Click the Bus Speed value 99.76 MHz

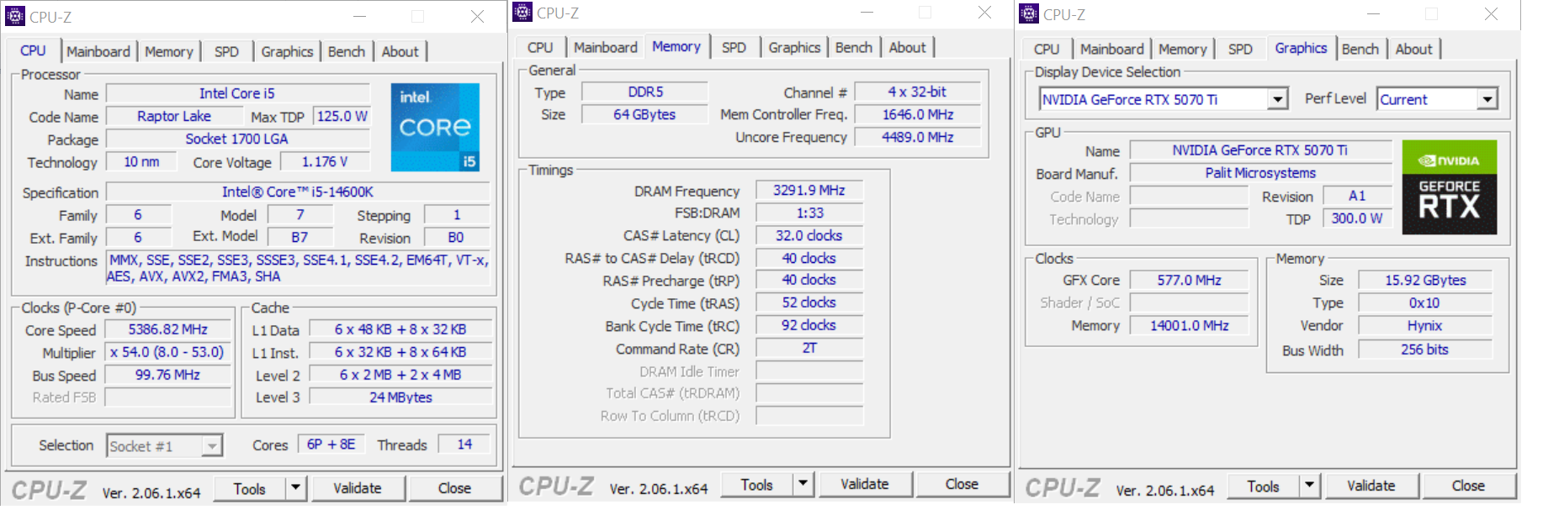tap(168, 375)
